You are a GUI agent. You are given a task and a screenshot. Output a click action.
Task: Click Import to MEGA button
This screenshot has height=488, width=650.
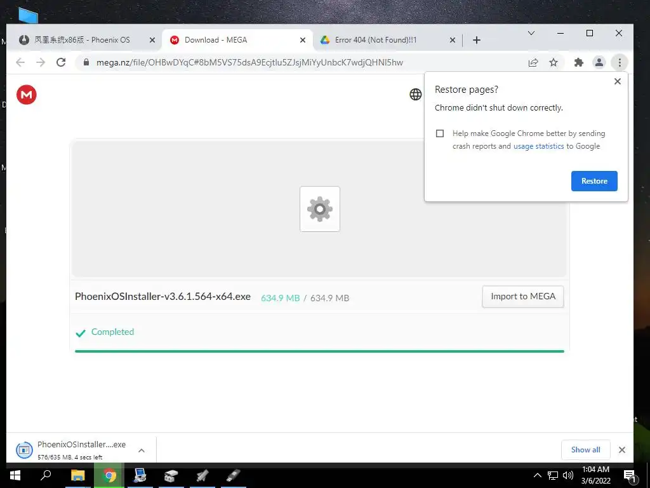pos(523,296)
